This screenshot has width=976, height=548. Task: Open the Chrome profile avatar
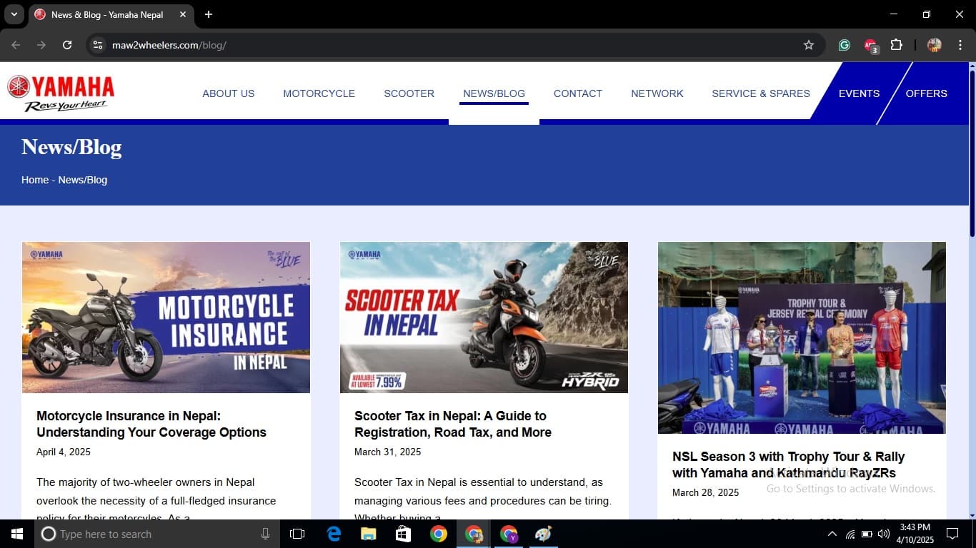click(934, 45)
